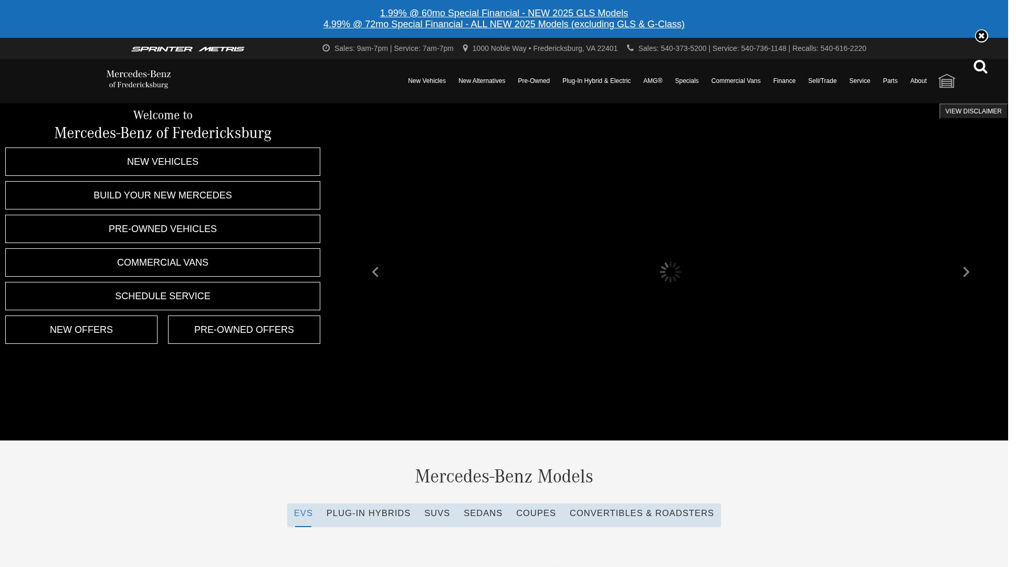Click the sales and service hours text
This screenshot has width=1016, height=567.
pyautogui.click(x=394, y=48)
